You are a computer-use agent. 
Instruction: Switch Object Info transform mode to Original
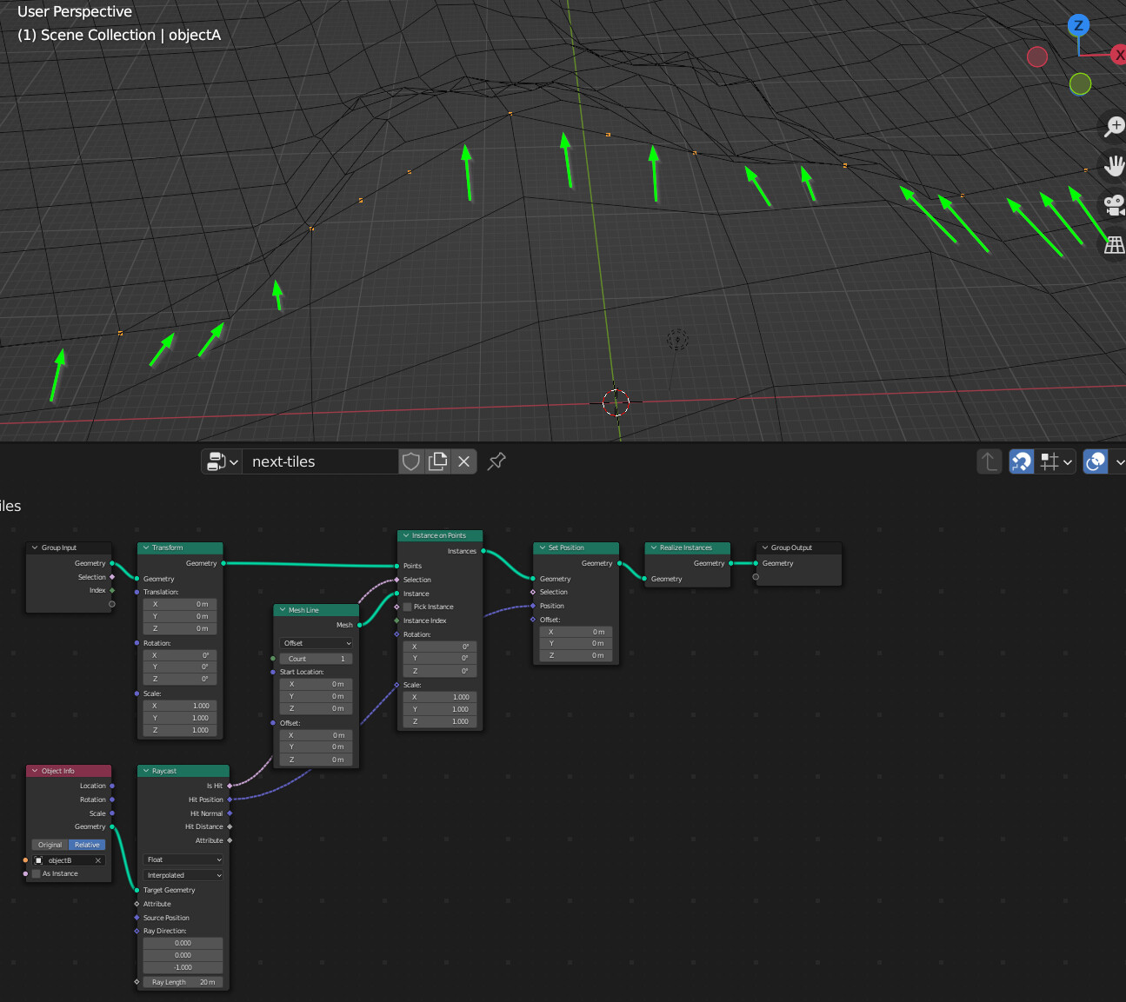pos(50,844)
